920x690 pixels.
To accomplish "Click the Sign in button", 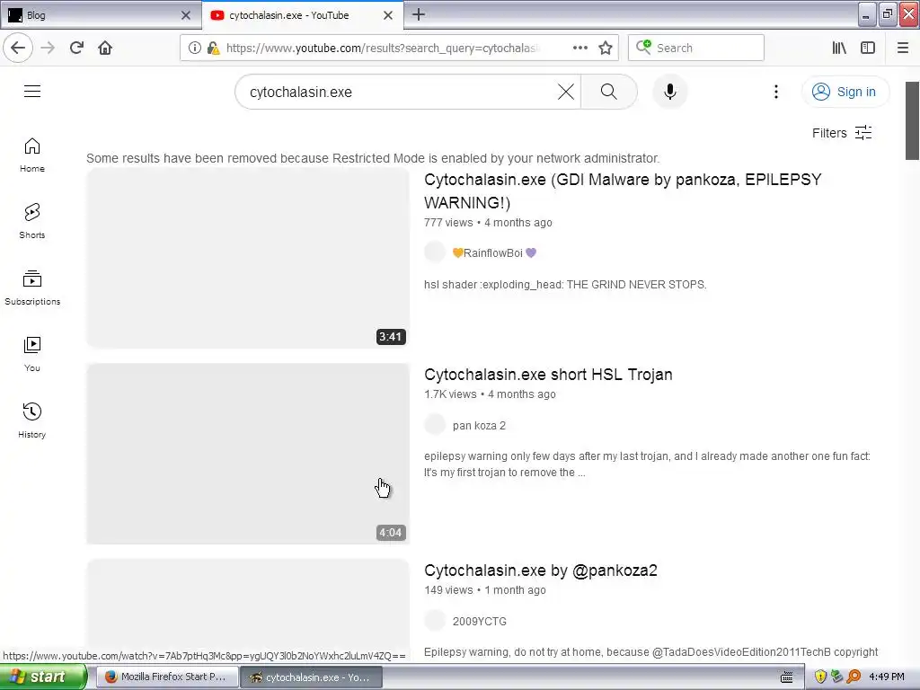I will [845, 92].
